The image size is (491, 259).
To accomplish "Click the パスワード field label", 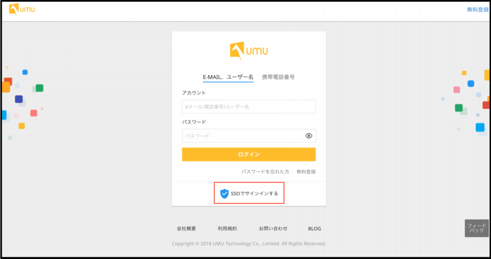I will (x=194, y=122).
